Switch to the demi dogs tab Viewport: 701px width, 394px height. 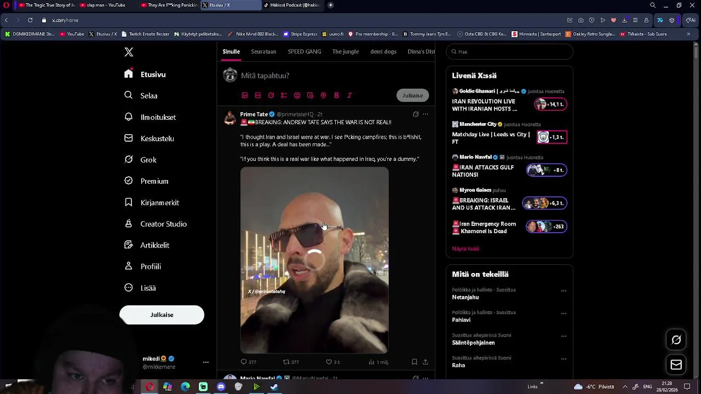pos(383,51)
